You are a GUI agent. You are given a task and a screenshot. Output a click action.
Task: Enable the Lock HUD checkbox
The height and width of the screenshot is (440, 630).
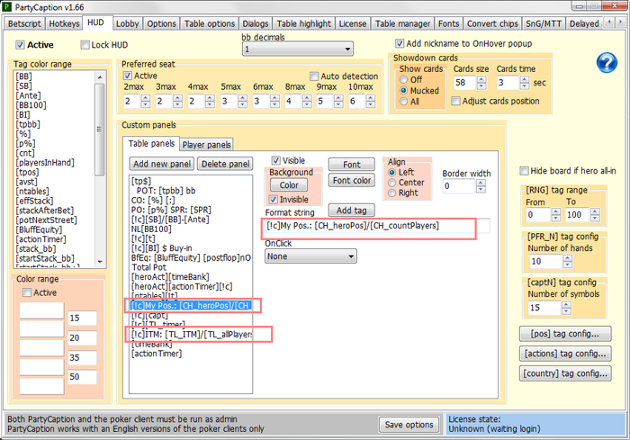click(86, 44)
